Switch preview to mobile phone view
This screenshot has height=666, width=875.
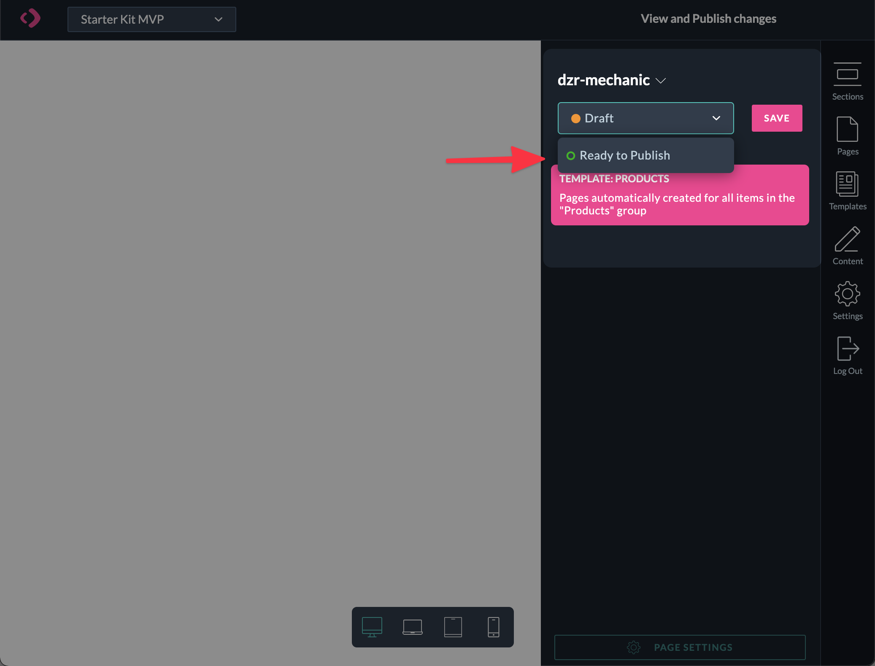pyautogui.click(x=493, y=627)
